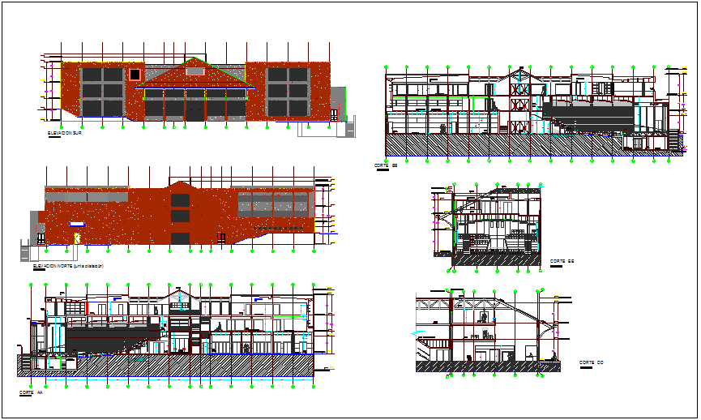Select the CORTE BB section label
This screenshot has width=701, height=420.
tap(386, 165)
